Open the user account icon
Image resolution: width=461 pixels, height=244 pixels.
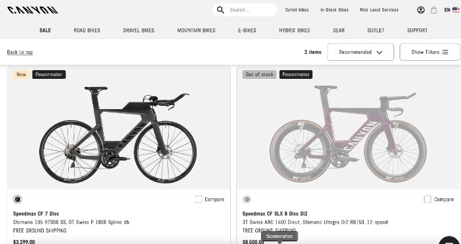[421, 10]
